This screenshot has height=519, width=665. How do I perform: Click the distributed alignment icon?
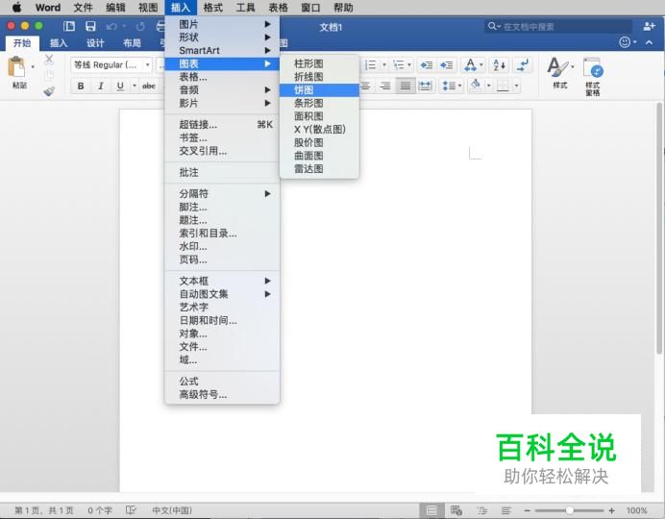click(x=425, y=86)
